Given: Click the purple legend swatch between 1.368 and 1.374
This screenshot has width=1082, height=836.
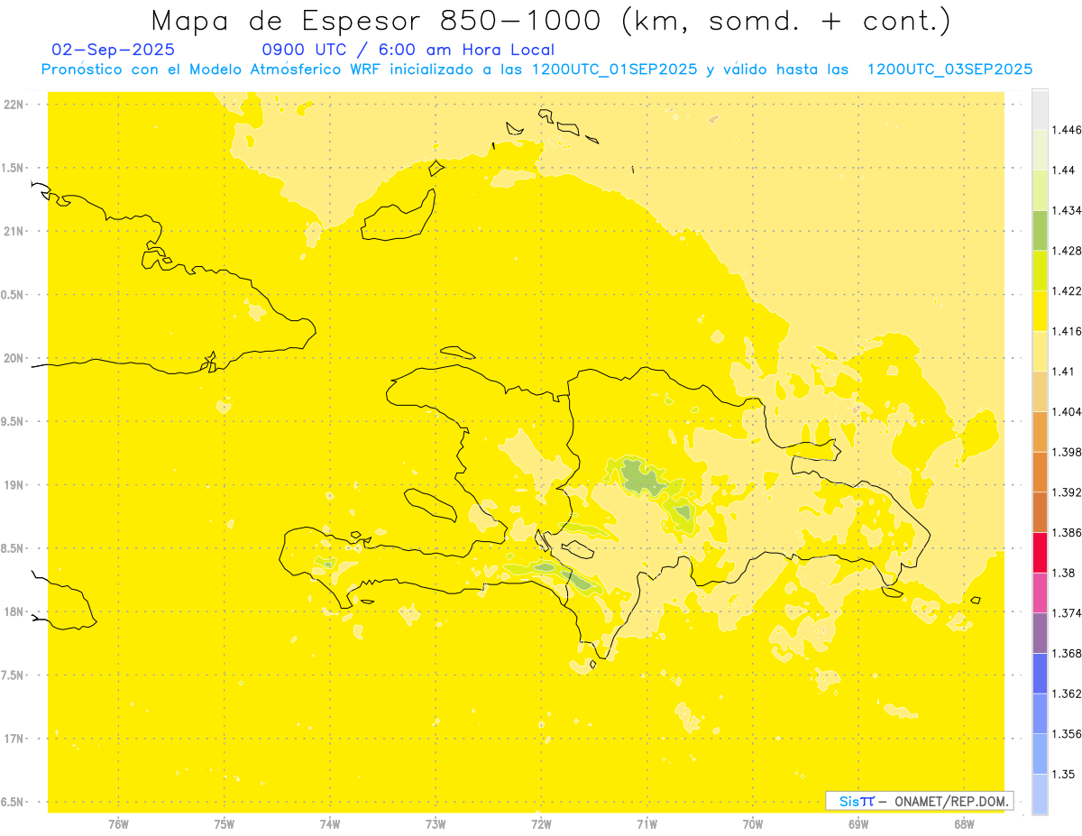Looking at the screenshot, I should [x=1040, y=633].
